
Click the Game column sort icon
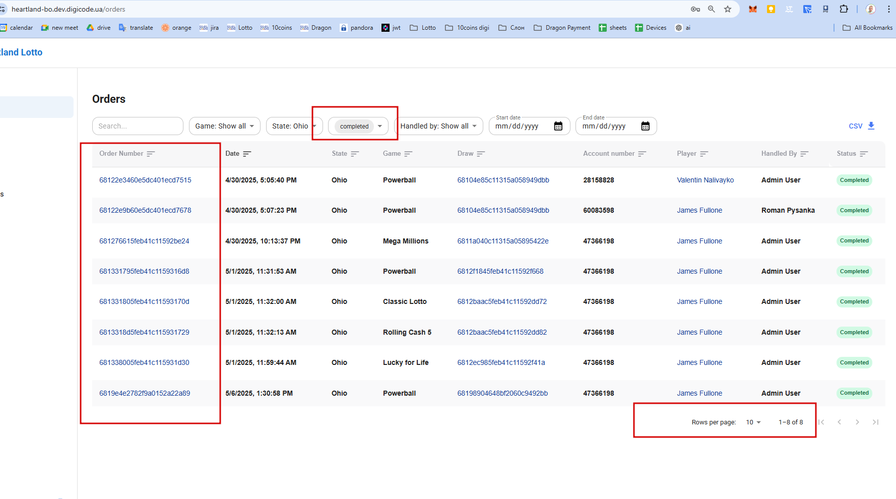[408, 154]
